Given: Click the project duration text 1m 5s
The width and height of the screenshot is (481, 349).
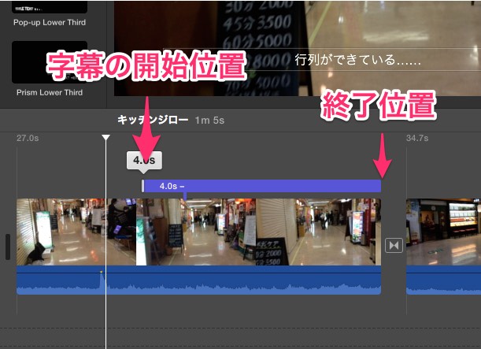Looking at the screenshot, I should click(x=209, y=121).
